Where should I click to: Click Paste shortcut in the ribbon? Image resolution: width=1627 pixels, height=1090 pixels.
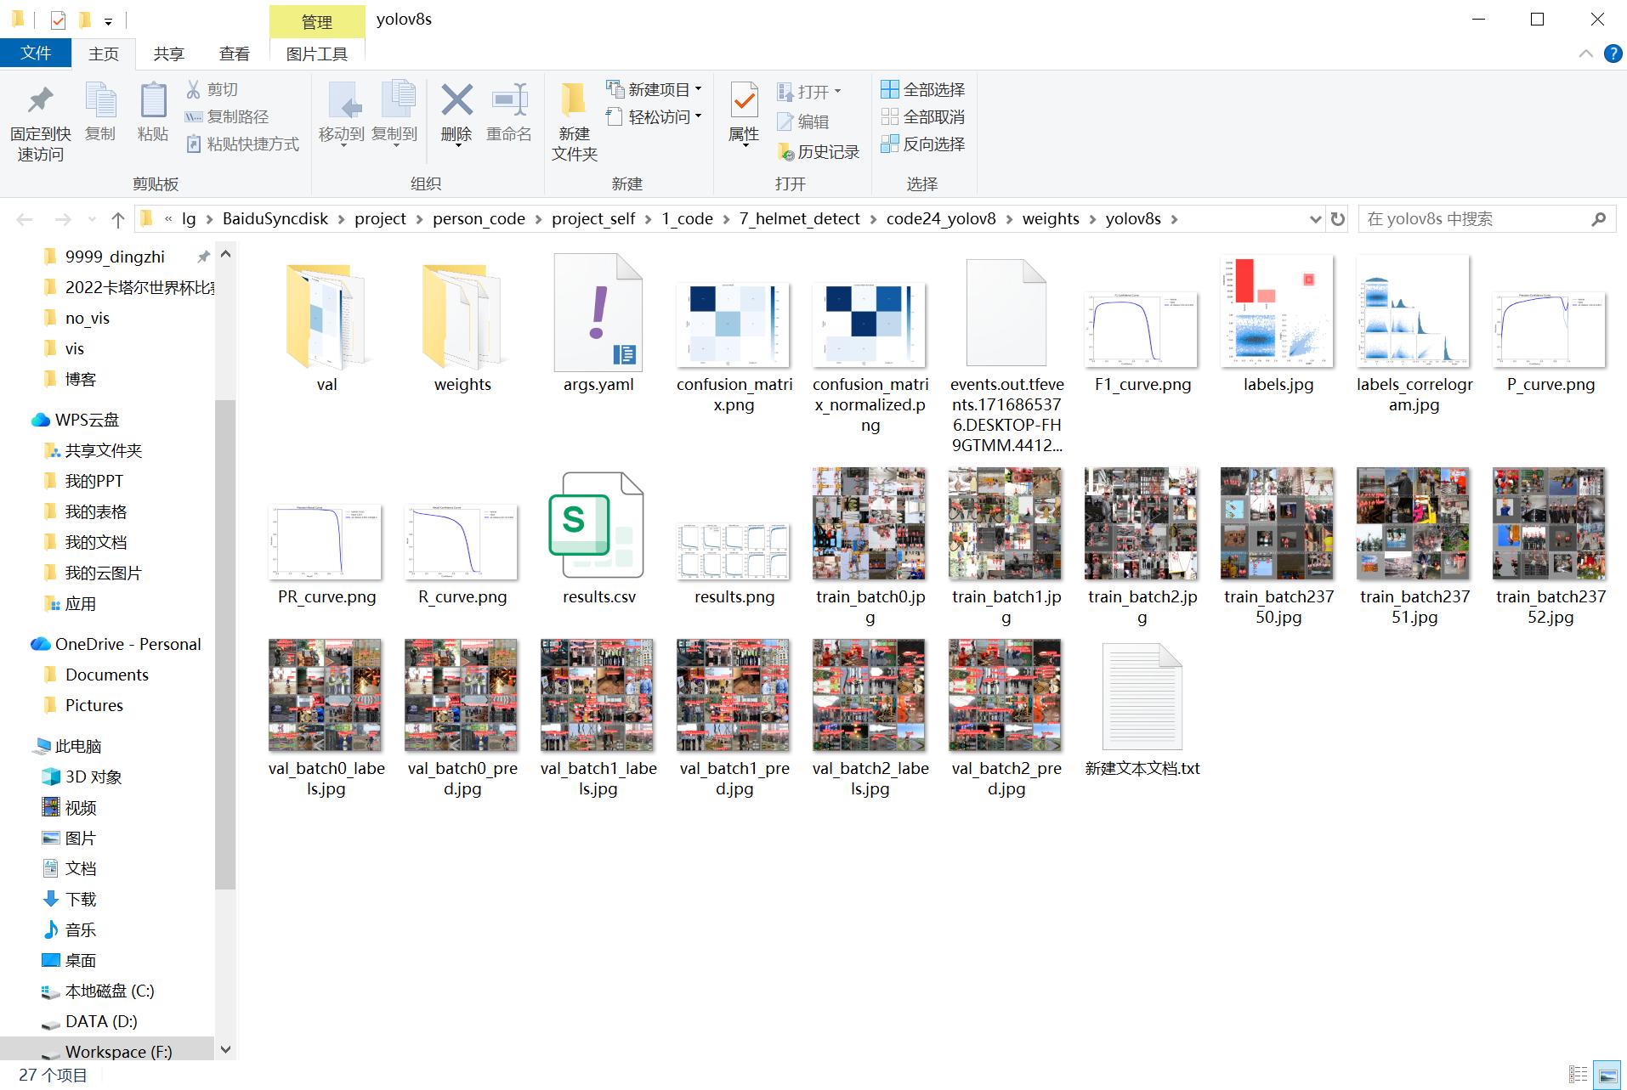pyautogui.click(x=243, y=144)
